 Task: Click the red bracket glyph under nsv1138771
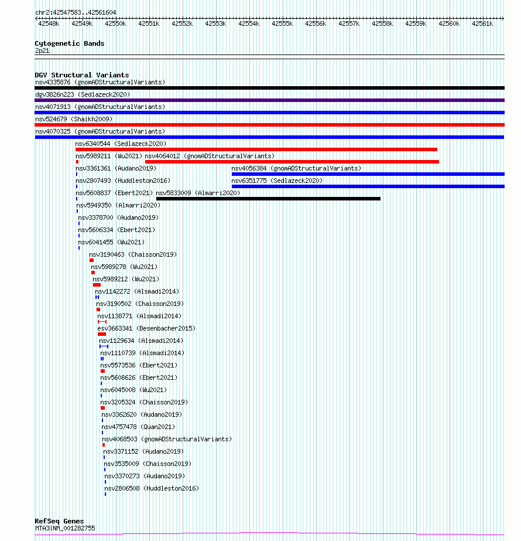pyautogui.click(x=102, y=322)
